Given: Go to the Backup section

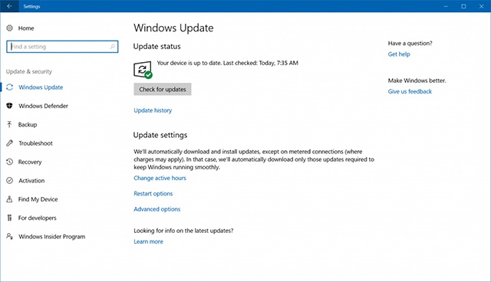Looking at the screenshot, I should (x=28, y=125).
